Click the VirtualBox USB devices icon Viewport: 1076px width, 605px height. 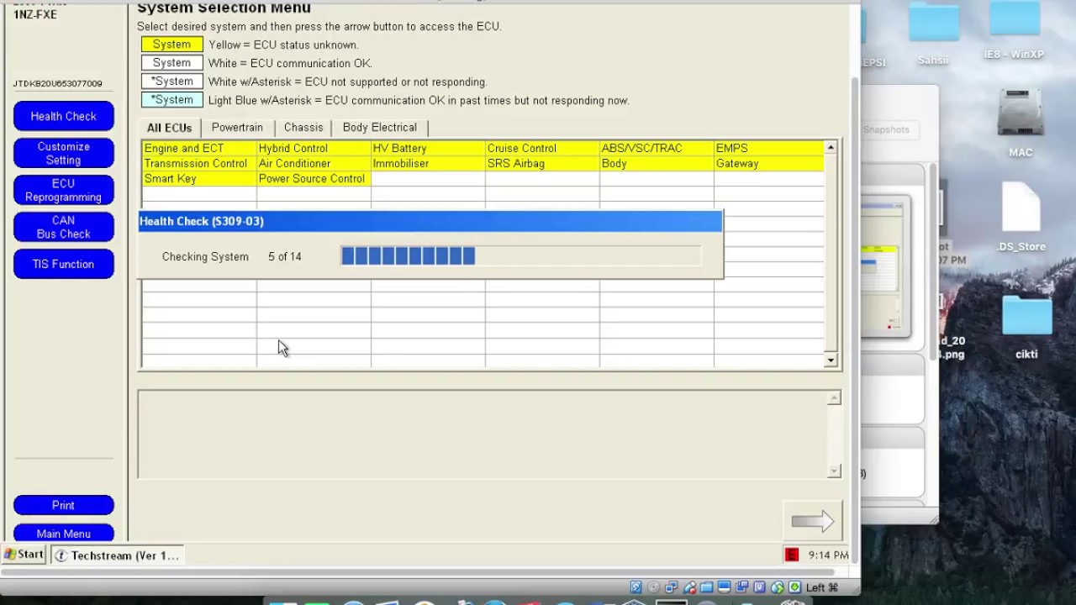[x=689, y=587]
